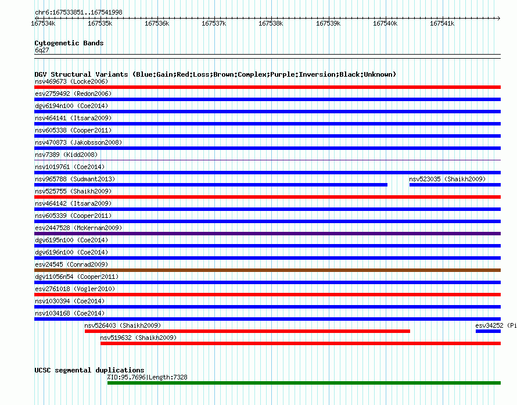The height and width of the screenshot is (405, 517).
Task: Select nsv605339 (Cooper2011) label
Action: [73, 216]
